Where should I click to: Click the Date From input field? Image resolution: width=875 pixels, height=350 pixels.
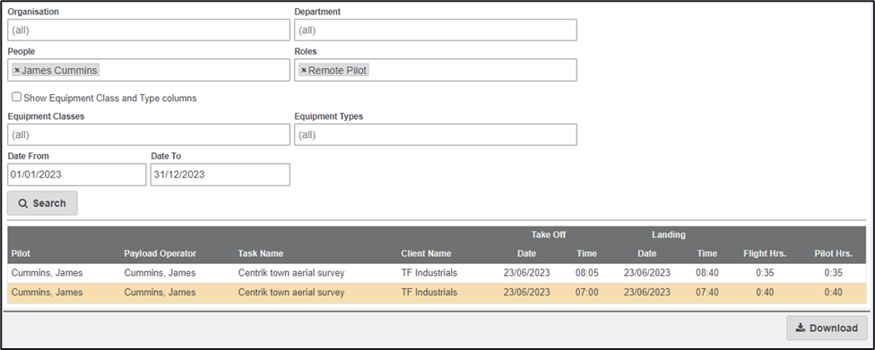click(76, 175)
